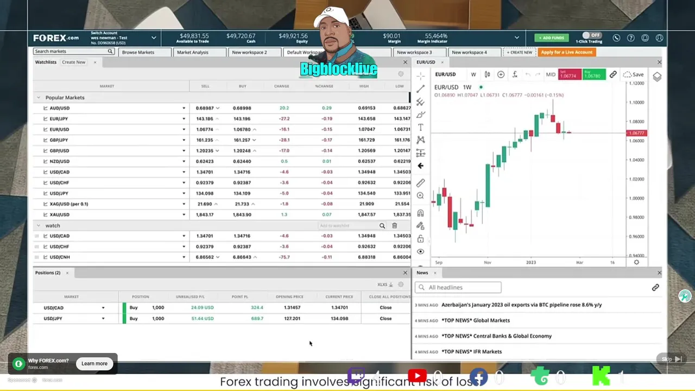Select the XABCD pattern tool
Screen dimensions: 695x391
coord(421,140)
